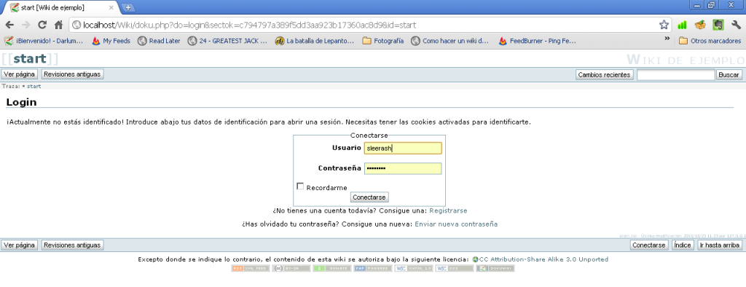Focus the Usuario input field
746x287 pixels.
[403, 148]
